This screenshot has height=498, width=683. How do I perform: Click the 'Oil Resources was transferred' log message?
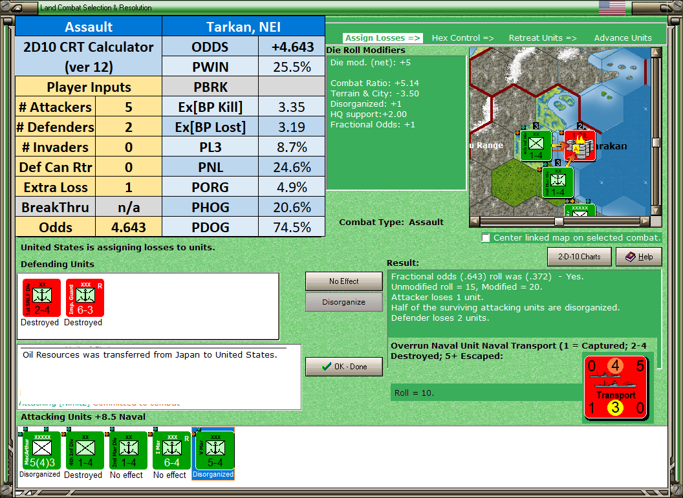pyautogui.click(x=150, y=354)
